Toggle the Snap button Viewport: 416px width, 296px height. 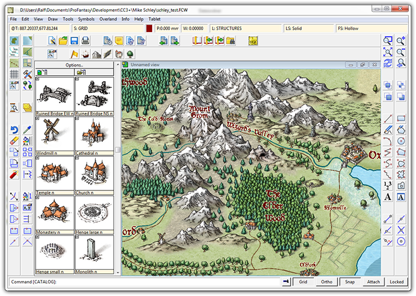pyautogui.click(x=350, y=282)
